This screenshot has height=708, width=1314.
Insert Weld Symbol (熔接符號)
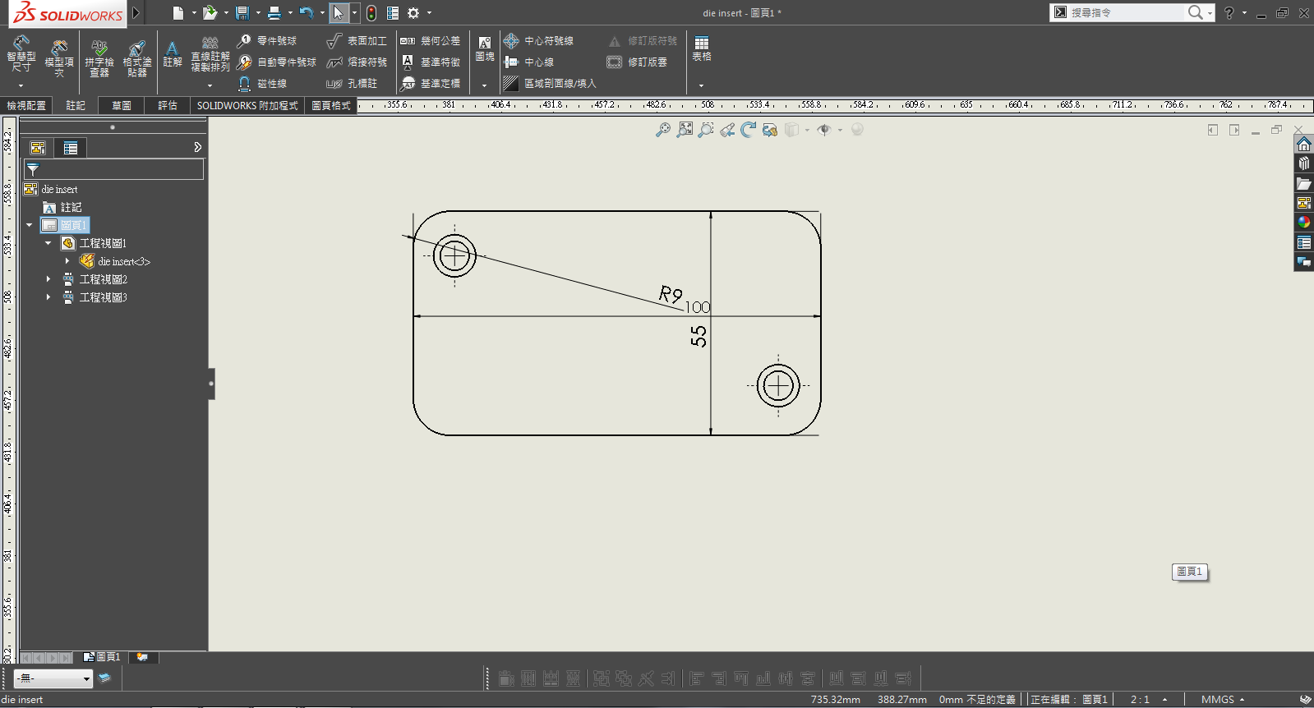(x=357, y=62)
